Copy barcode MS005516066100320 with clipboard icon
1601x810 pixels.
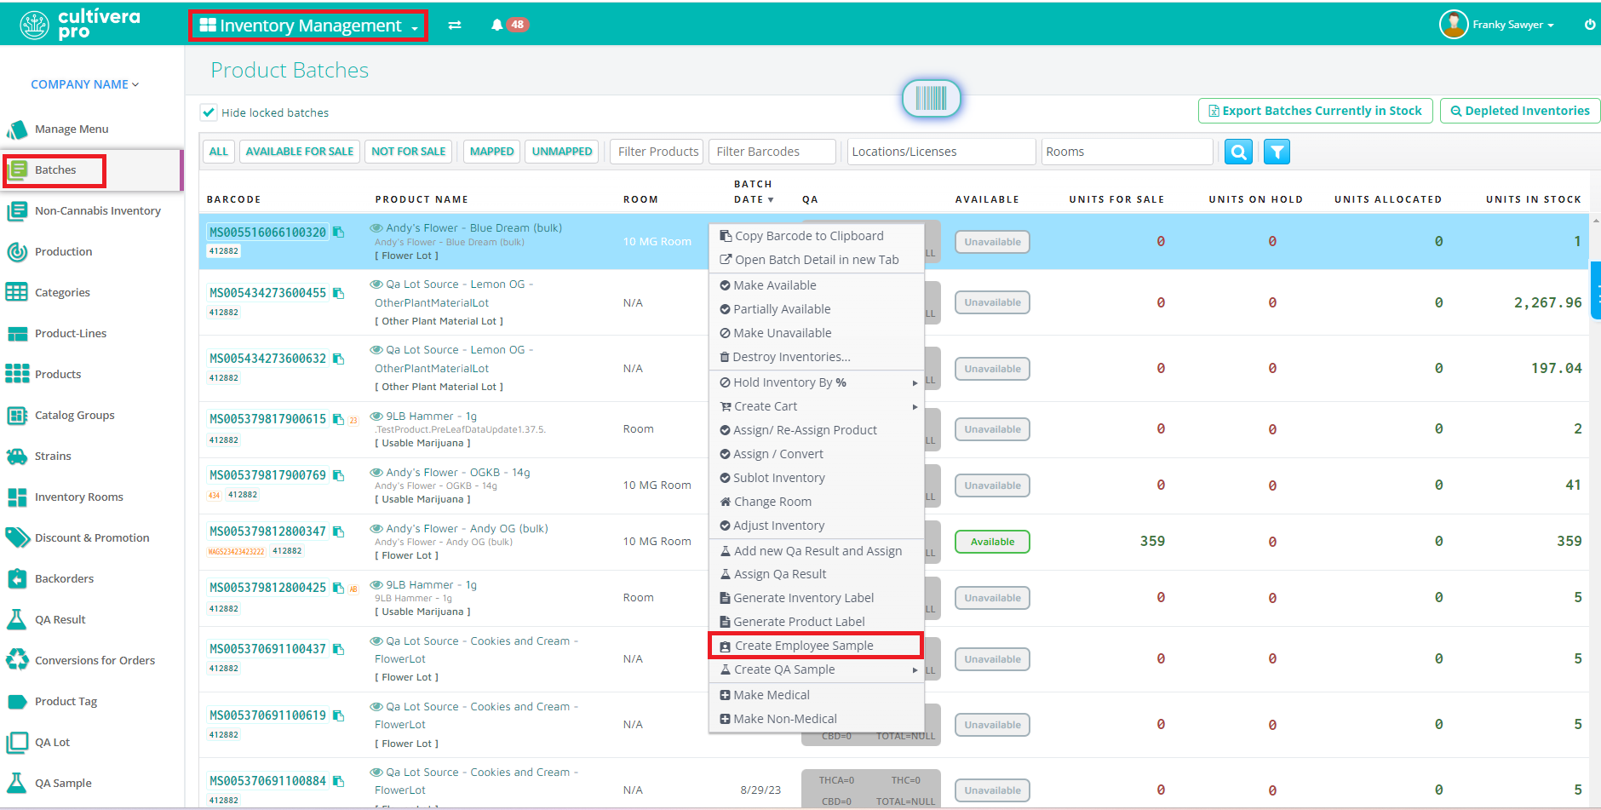(x=338, y=233)
